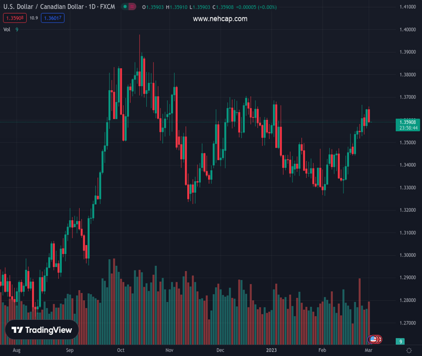Click the Sep label on the time axis
The width and height of the screenshot is (422, 356).
point(70,351)
